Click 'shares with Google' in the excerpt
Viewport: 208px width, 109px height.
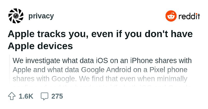click(50, 78)
